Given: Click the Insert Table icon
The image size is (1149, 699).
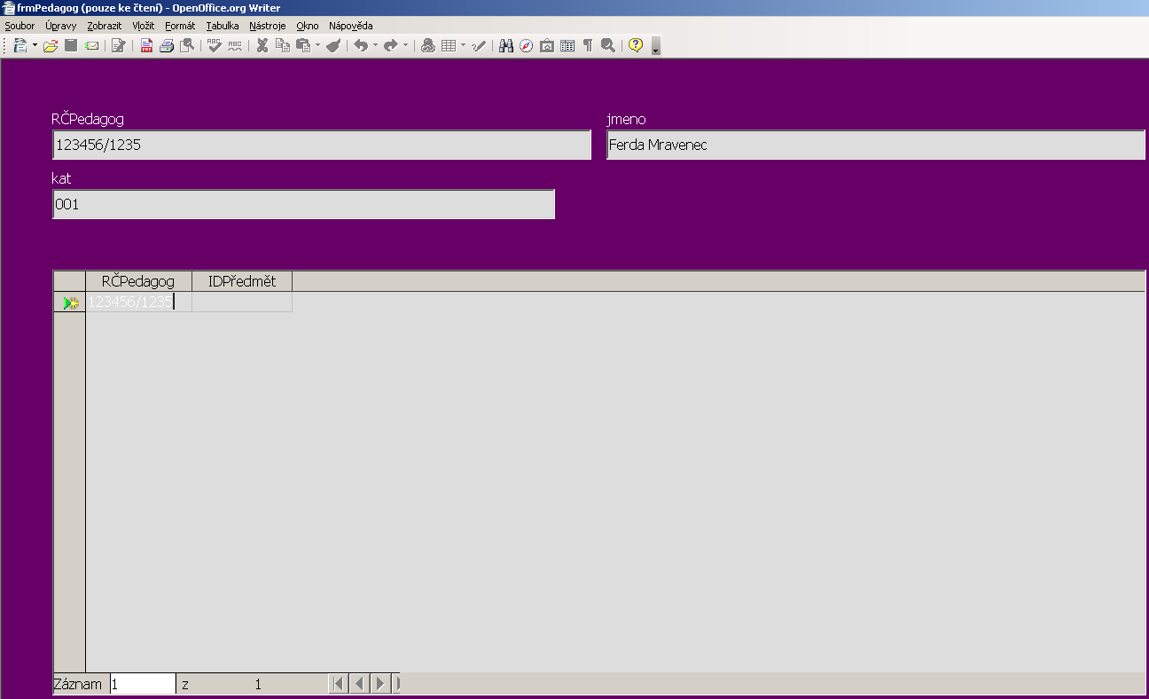Looking at the screenshot, I should (x=449, y=45).
